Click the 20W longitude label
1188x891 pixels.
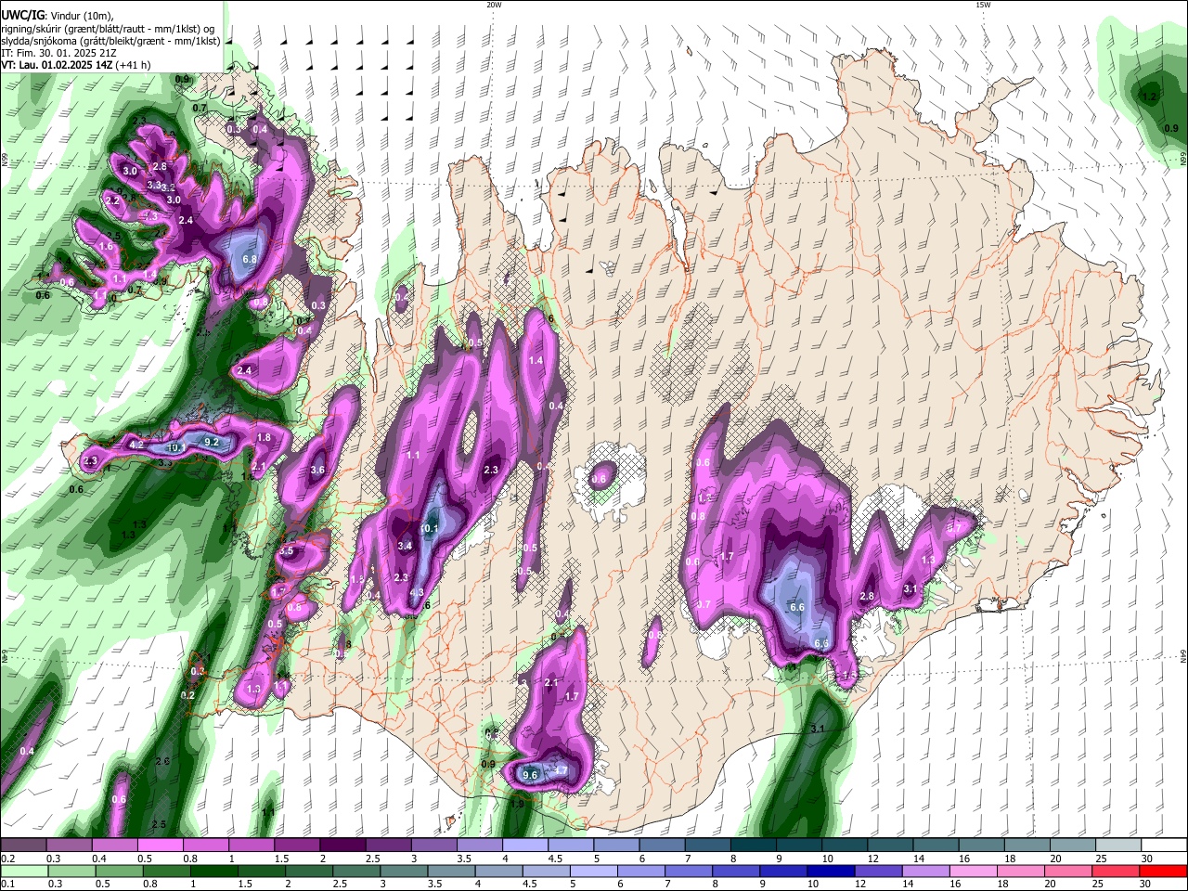(x=494, y=5)
